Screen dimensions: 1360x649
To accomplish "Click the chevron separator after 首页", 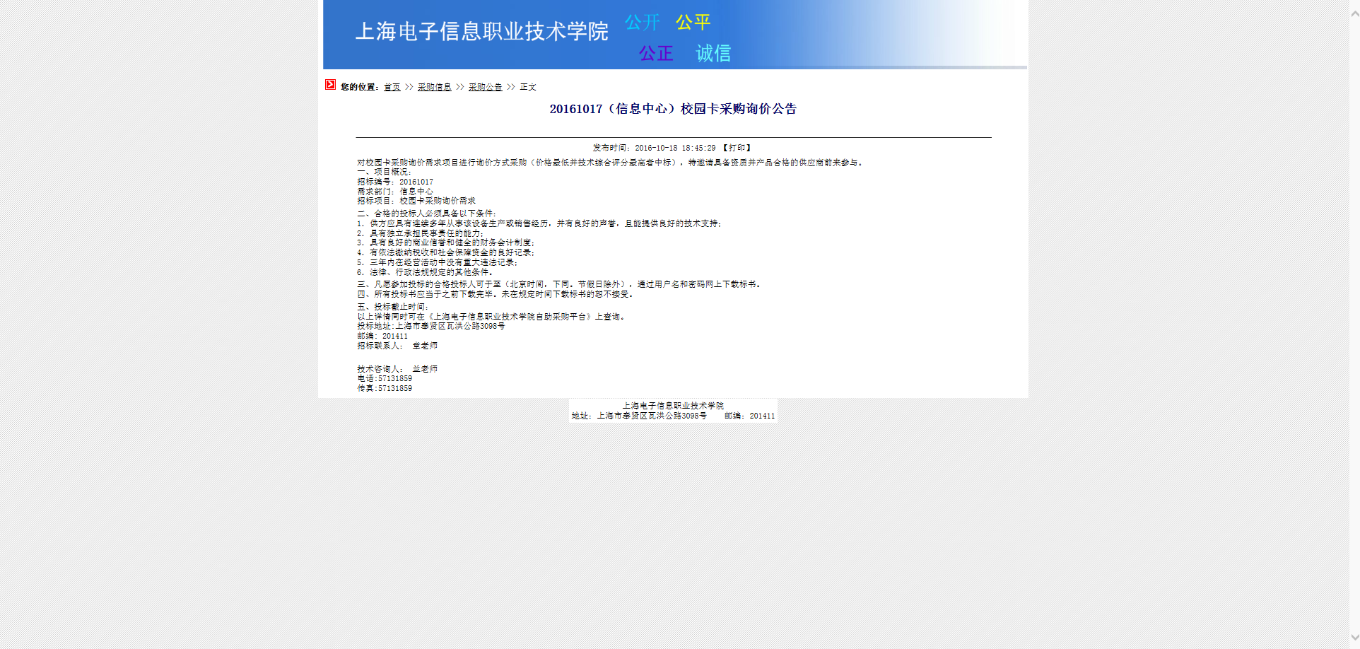I will pyautogui.click(x=409, y=87).
